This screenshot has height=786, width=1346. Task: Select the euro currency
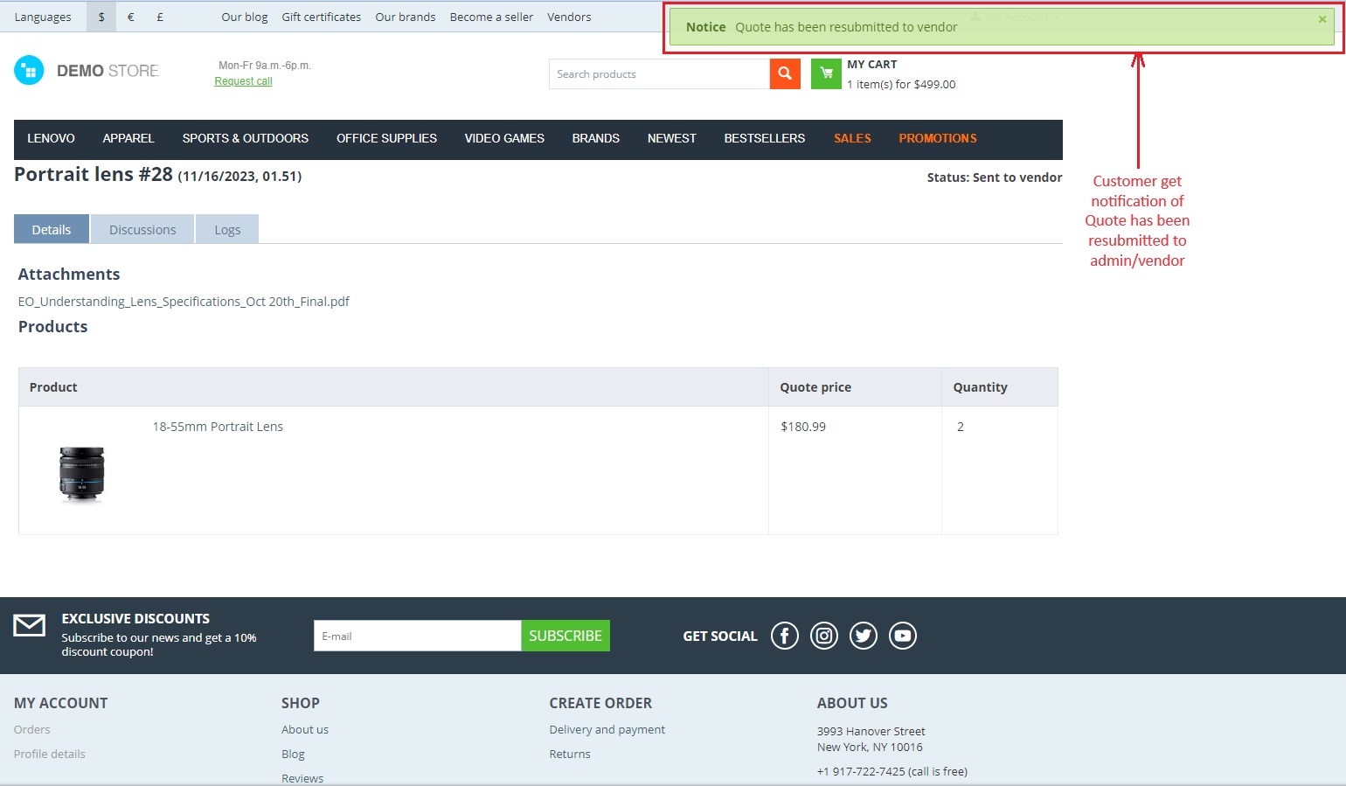click(130, 17)
